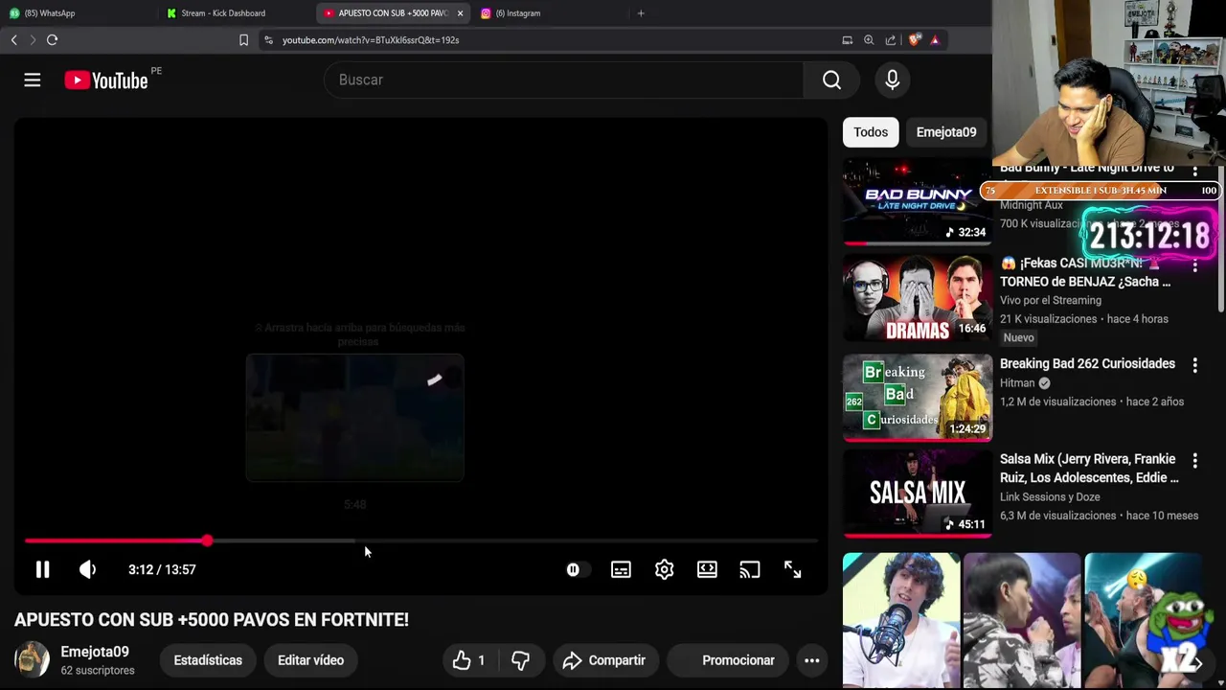
Task: Start voice search with the microphone icon
Action: (x=892, y=80)
